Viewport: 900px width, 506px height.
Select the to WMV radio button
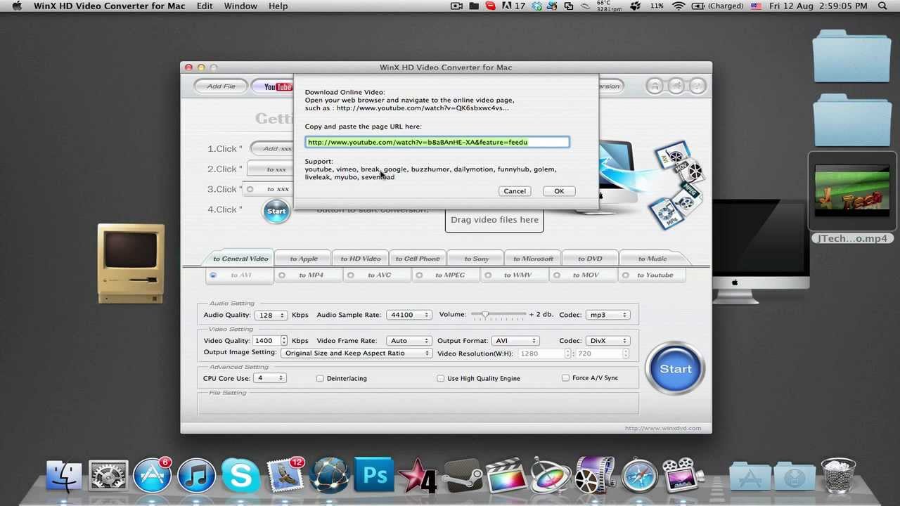[487, 275]
